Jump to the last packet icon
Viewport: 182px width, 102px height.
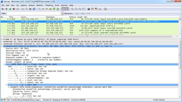pyautogui.click(x=58, y=9)
